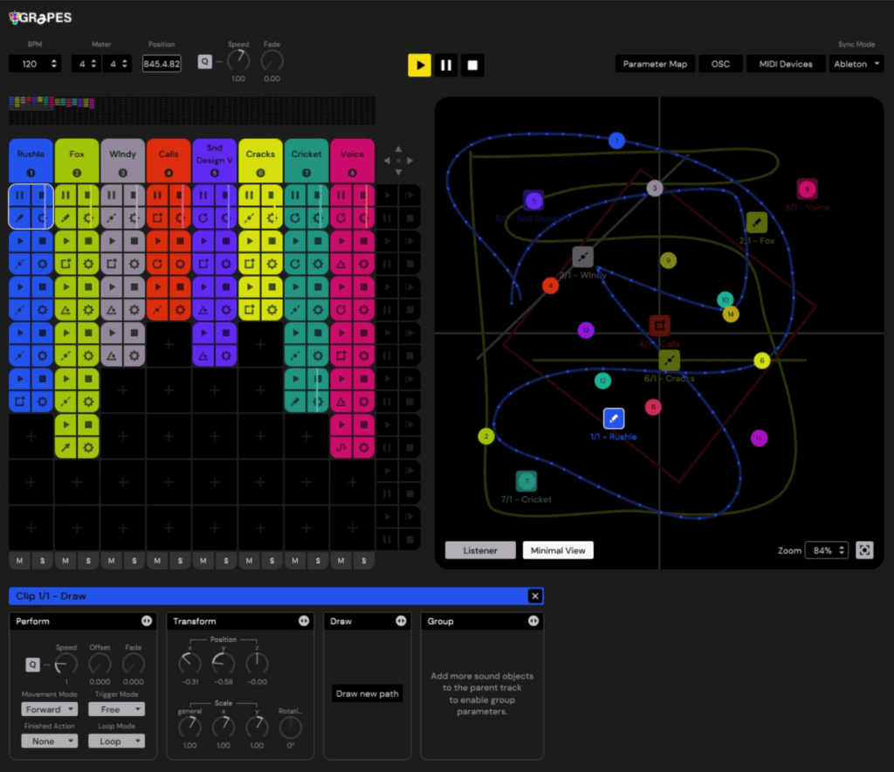Open the OSC settings tab

[x=720, y=64]
